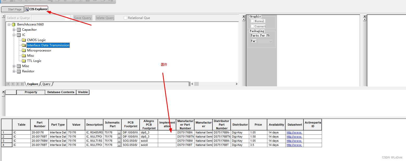Click the CIS Explorer tab magnifier icon
The width and height of the screenshot is (406, 161).
27,9
